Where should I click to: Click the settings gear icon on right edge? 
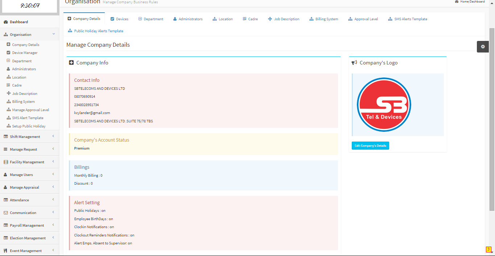click(482, 47)
